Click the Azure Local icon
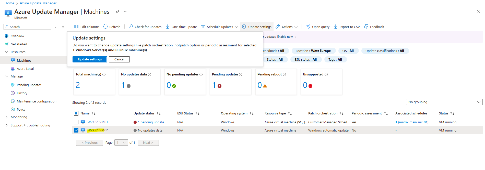Viewport: 485px width, 170px height. click(13, 69)
